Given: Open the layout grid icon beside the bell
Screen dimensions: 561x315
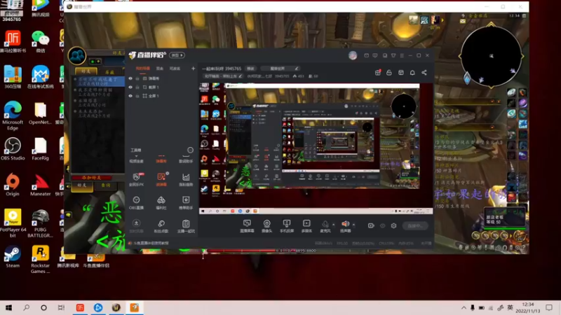Looking at the screenshot, I should click(x=400, y=73).
